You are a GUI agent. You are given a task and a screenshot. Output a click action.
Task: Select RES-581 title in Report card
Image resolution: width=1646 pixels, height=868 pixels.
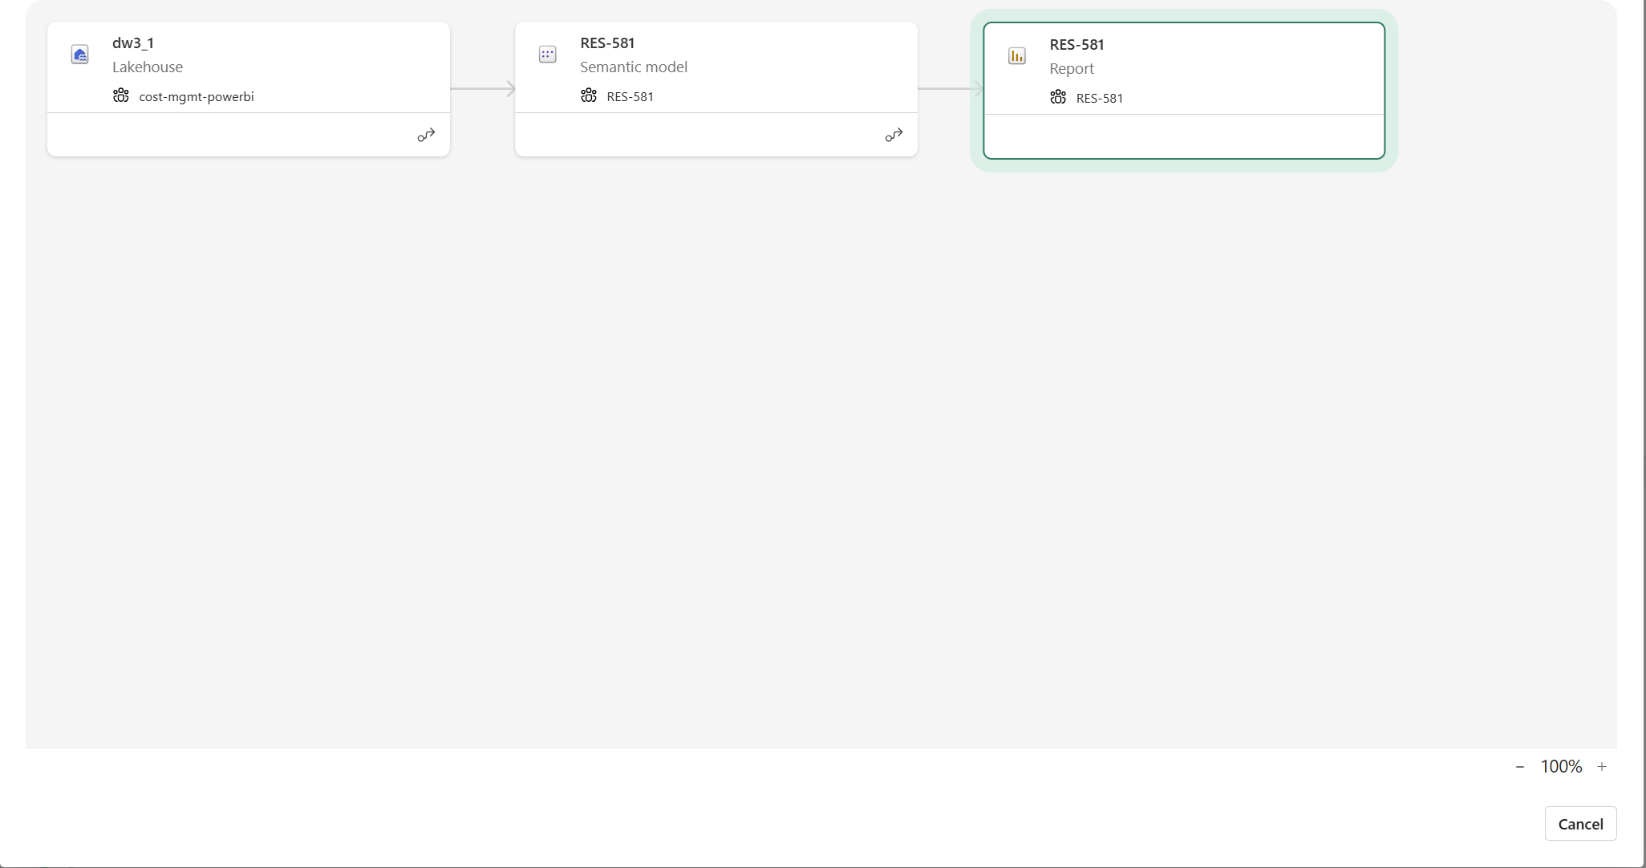click(x=1076, y=45)
